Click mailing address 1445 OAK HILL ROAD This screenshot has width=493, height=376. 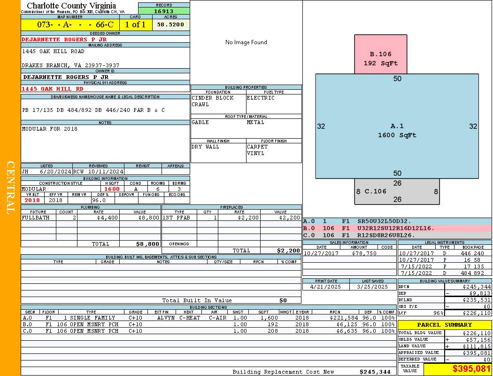pos(53,51)
